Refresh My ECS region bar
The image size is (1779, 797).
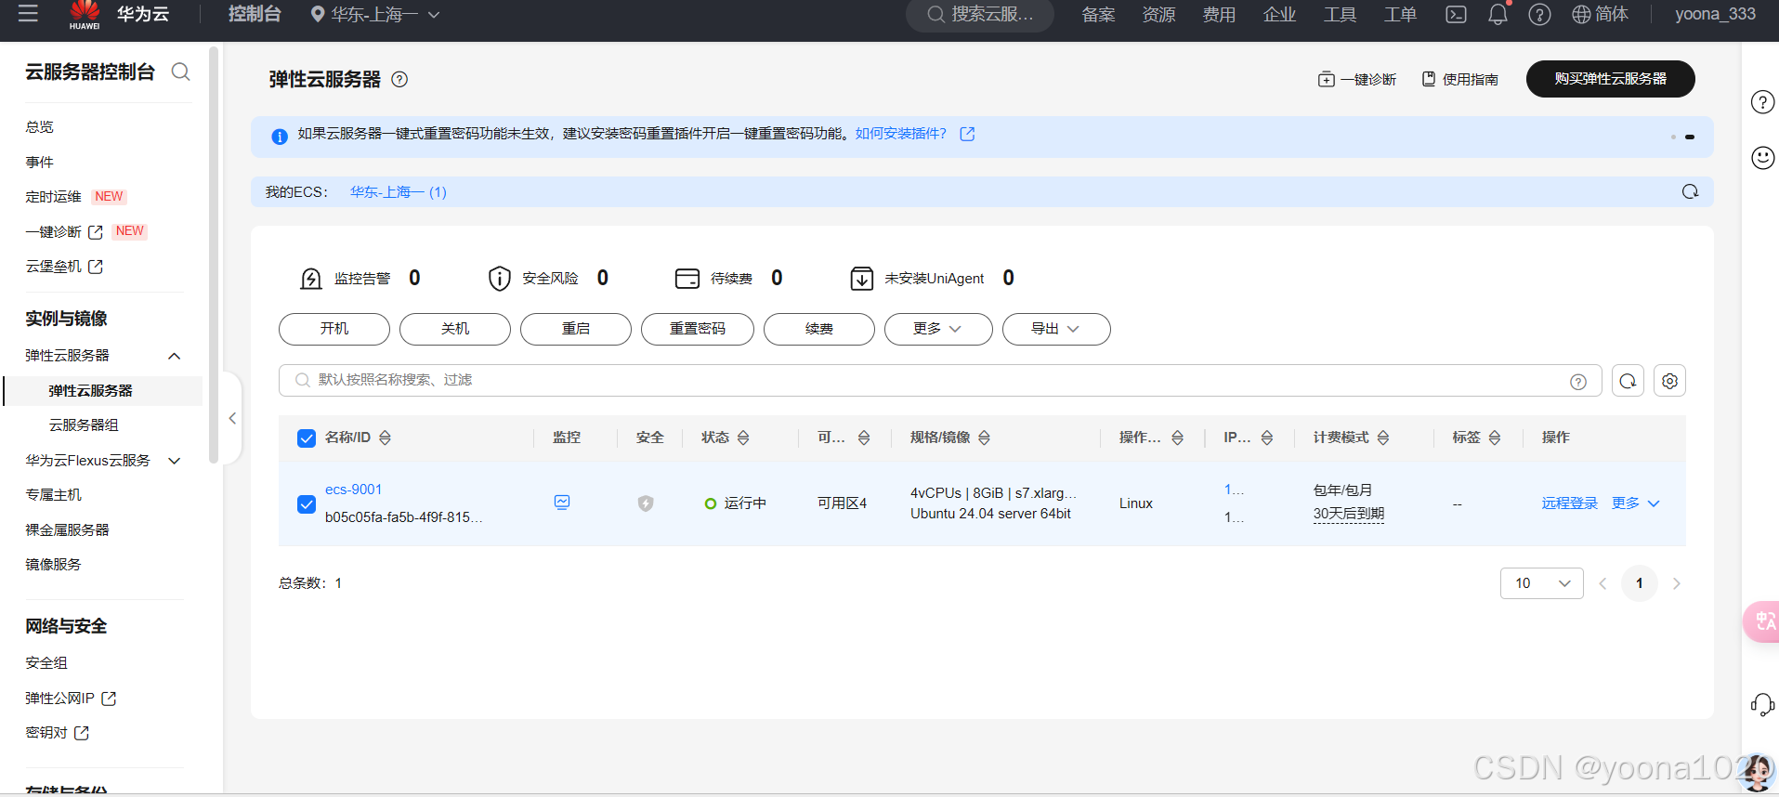[x=1690, y=191]
